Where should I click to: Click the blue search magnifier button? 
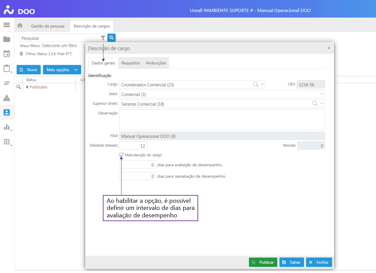pos(112,38)
